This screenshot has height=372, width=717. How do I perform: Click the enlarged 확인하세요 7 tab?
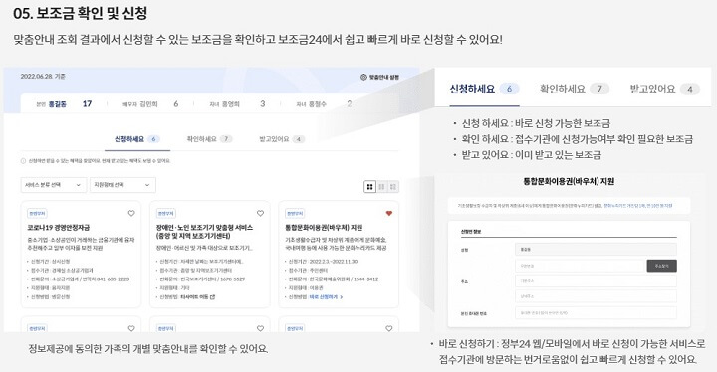(575, 89)
